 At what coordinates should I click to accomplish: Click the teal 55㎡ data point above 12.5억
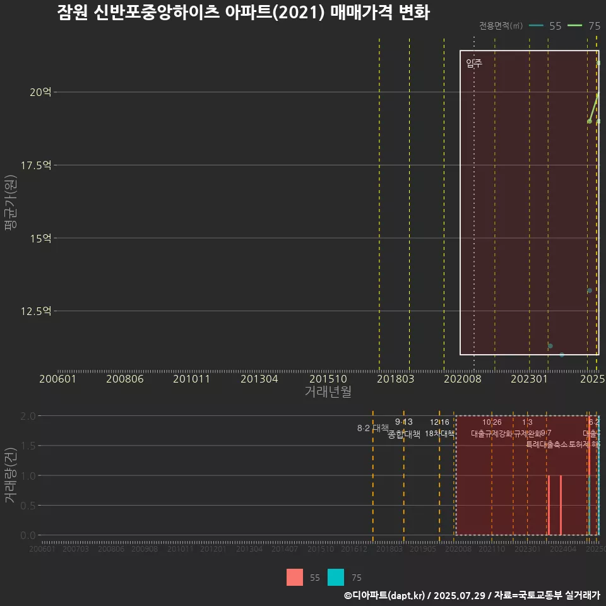(590, 290)
